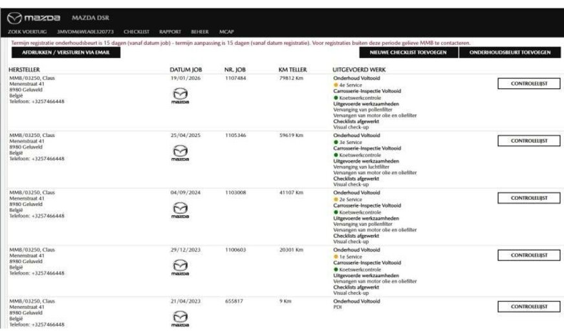This screenshot has width=564, height=336.
Task: Click yellow status dot for 4e Service
Action: pyautogui.click(x=336, y=85)
